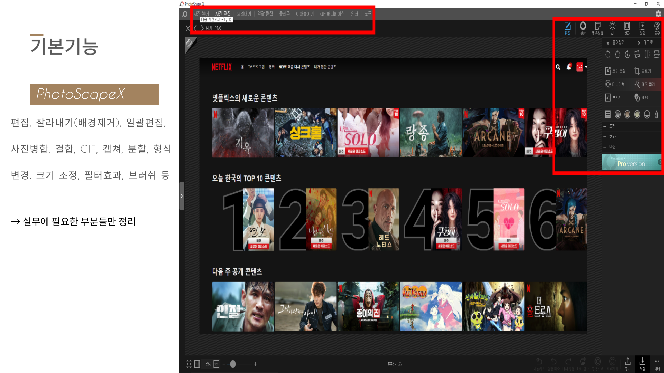The image size is (664, 373).
Task: Open the 액자 frame panel icon
Action: (x=627, y=28)
